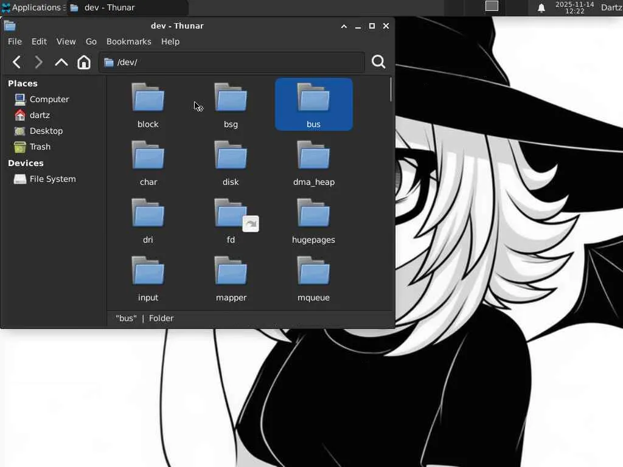
Task: Open the File menu
Action: (x=15, y=42)
